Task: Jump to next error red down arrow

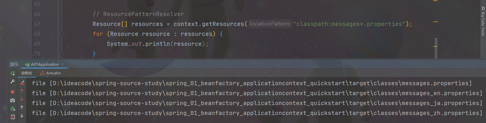Action: click(x=22, y=99)
